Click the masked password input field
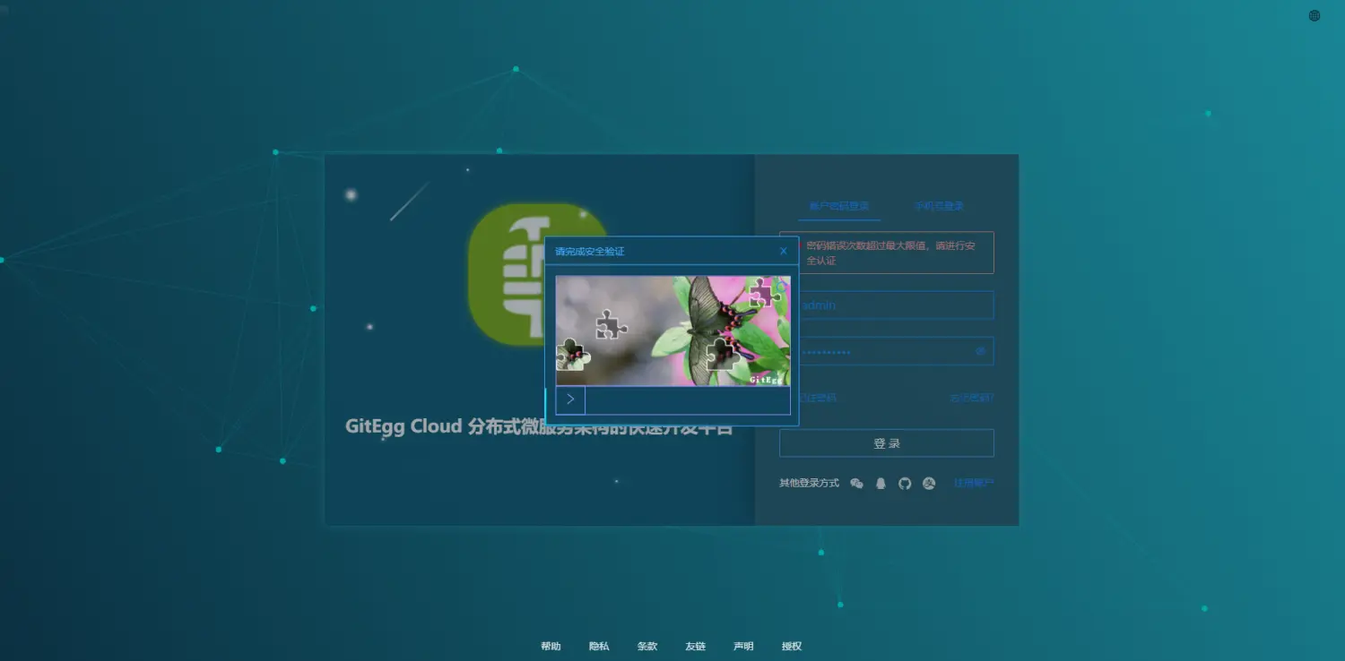 [x=887, y=351]
